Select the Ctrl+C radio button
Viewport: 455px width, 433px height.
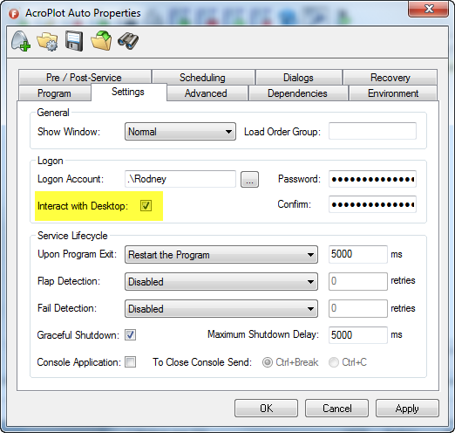pyautogui.click(x=334, y=362)
